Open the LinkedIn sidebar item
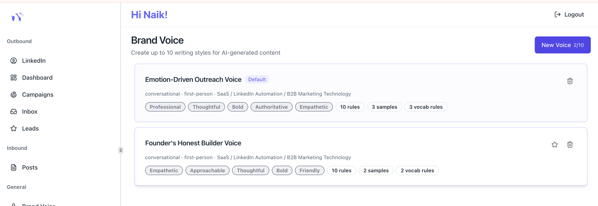This screenshot has width=598, height=206. coord(33,61)
